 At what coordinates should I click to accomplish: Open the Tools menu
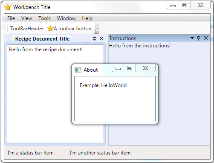pos(44,18)
